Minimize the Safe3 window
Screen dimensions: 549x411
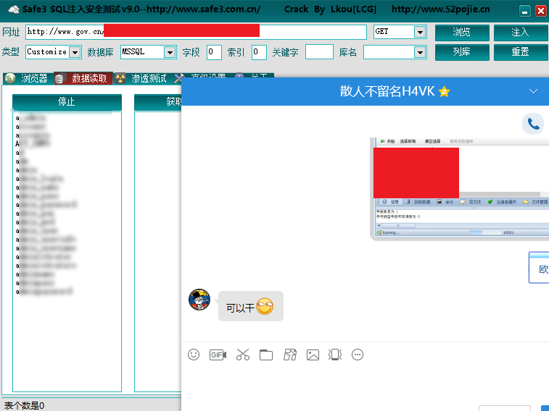coord(524,12)
